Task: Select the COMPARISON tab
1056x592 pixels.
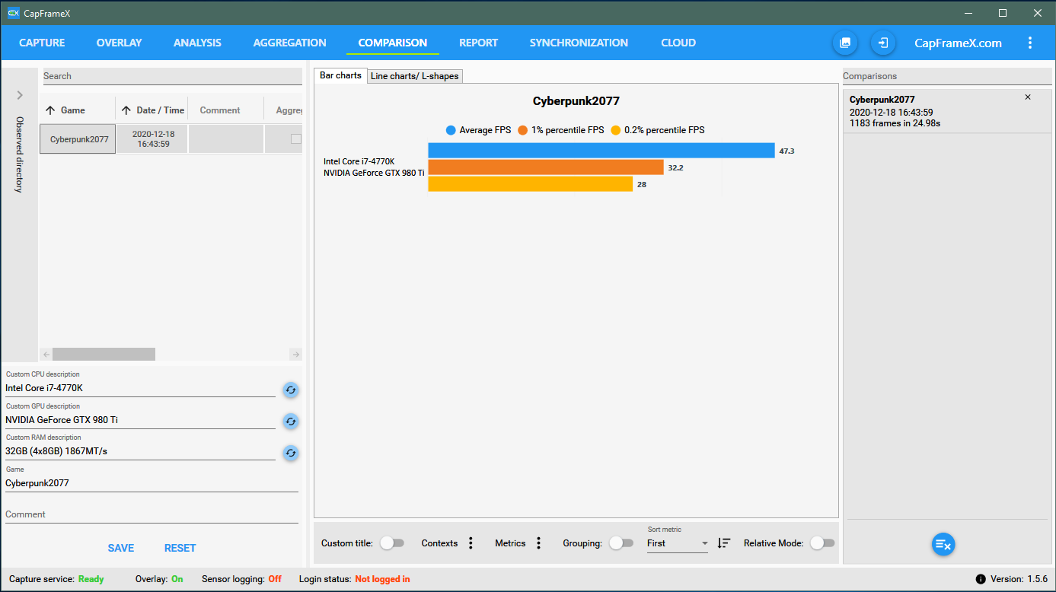Action: pyautogui.click(x=393, y=43)
